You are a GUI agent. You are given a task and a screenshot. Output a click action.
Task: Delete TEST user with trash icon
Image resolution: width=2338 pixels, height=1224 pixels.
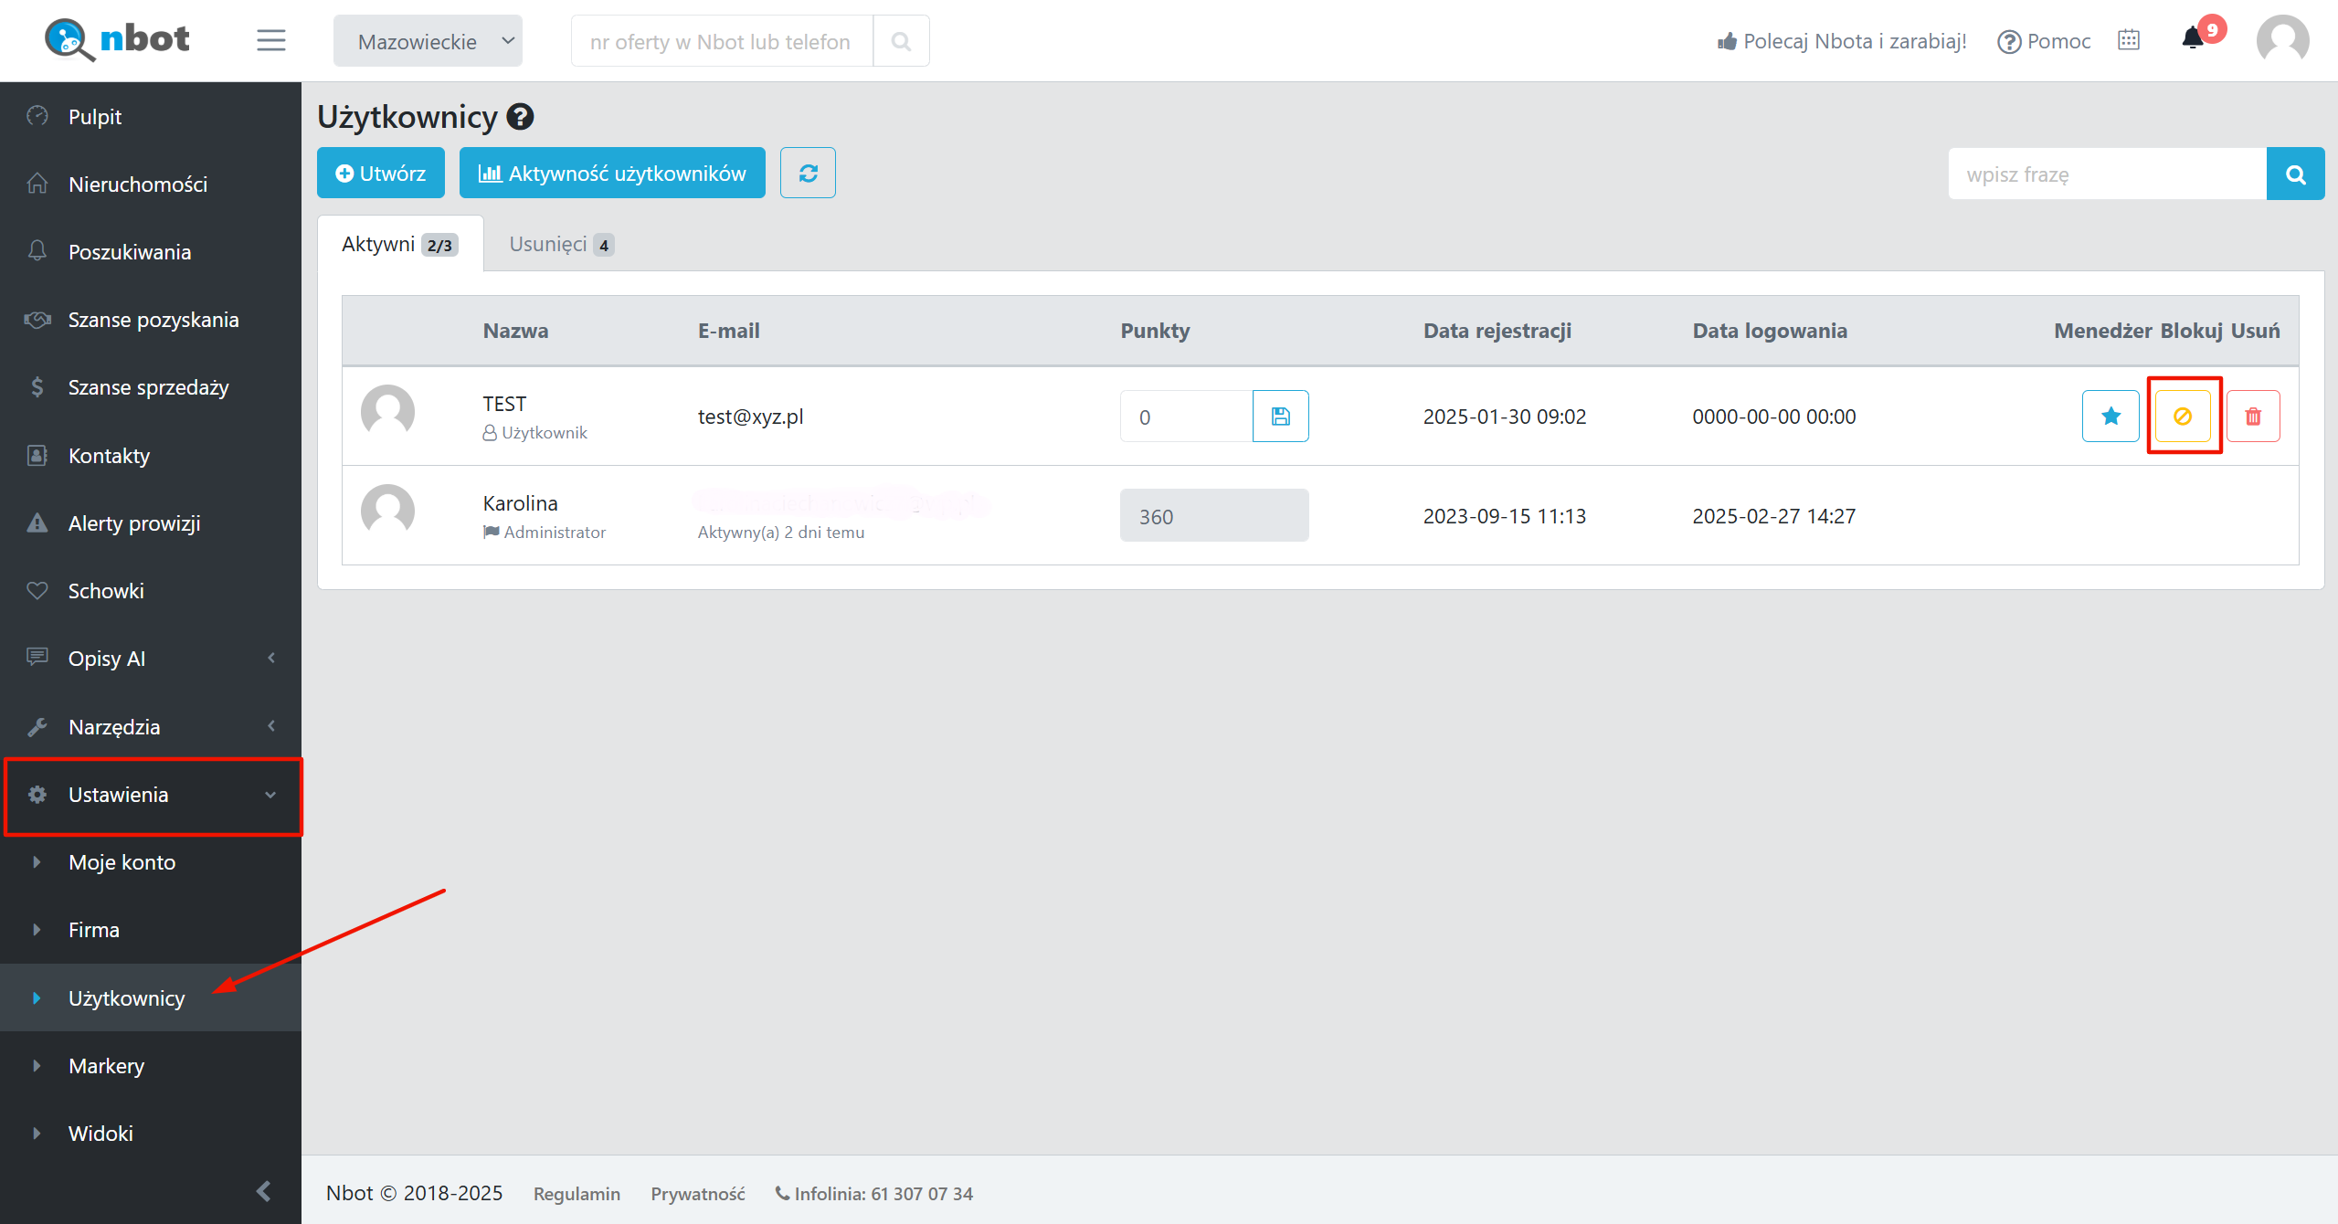2253,417
